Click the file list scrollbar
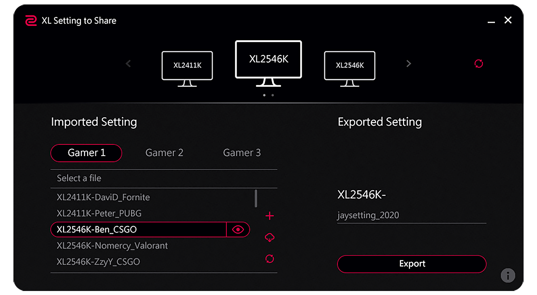Viewport: 537px width, 295px height. point(256,198)
